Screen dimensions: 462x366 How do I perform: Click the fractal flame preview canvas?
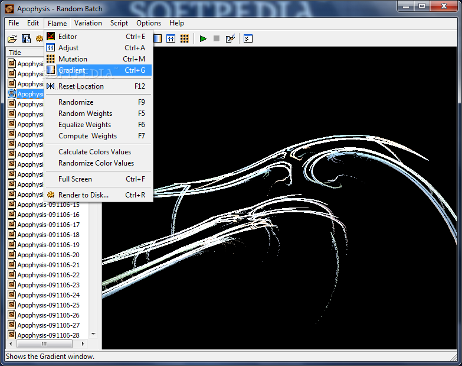pos(279,197)
